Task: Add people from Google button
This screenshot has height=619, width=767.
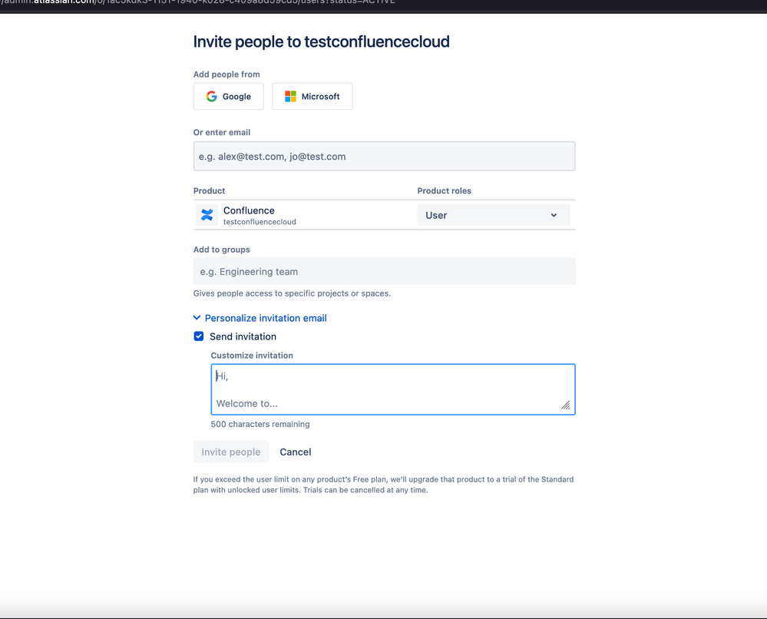Action: point(229,97)
